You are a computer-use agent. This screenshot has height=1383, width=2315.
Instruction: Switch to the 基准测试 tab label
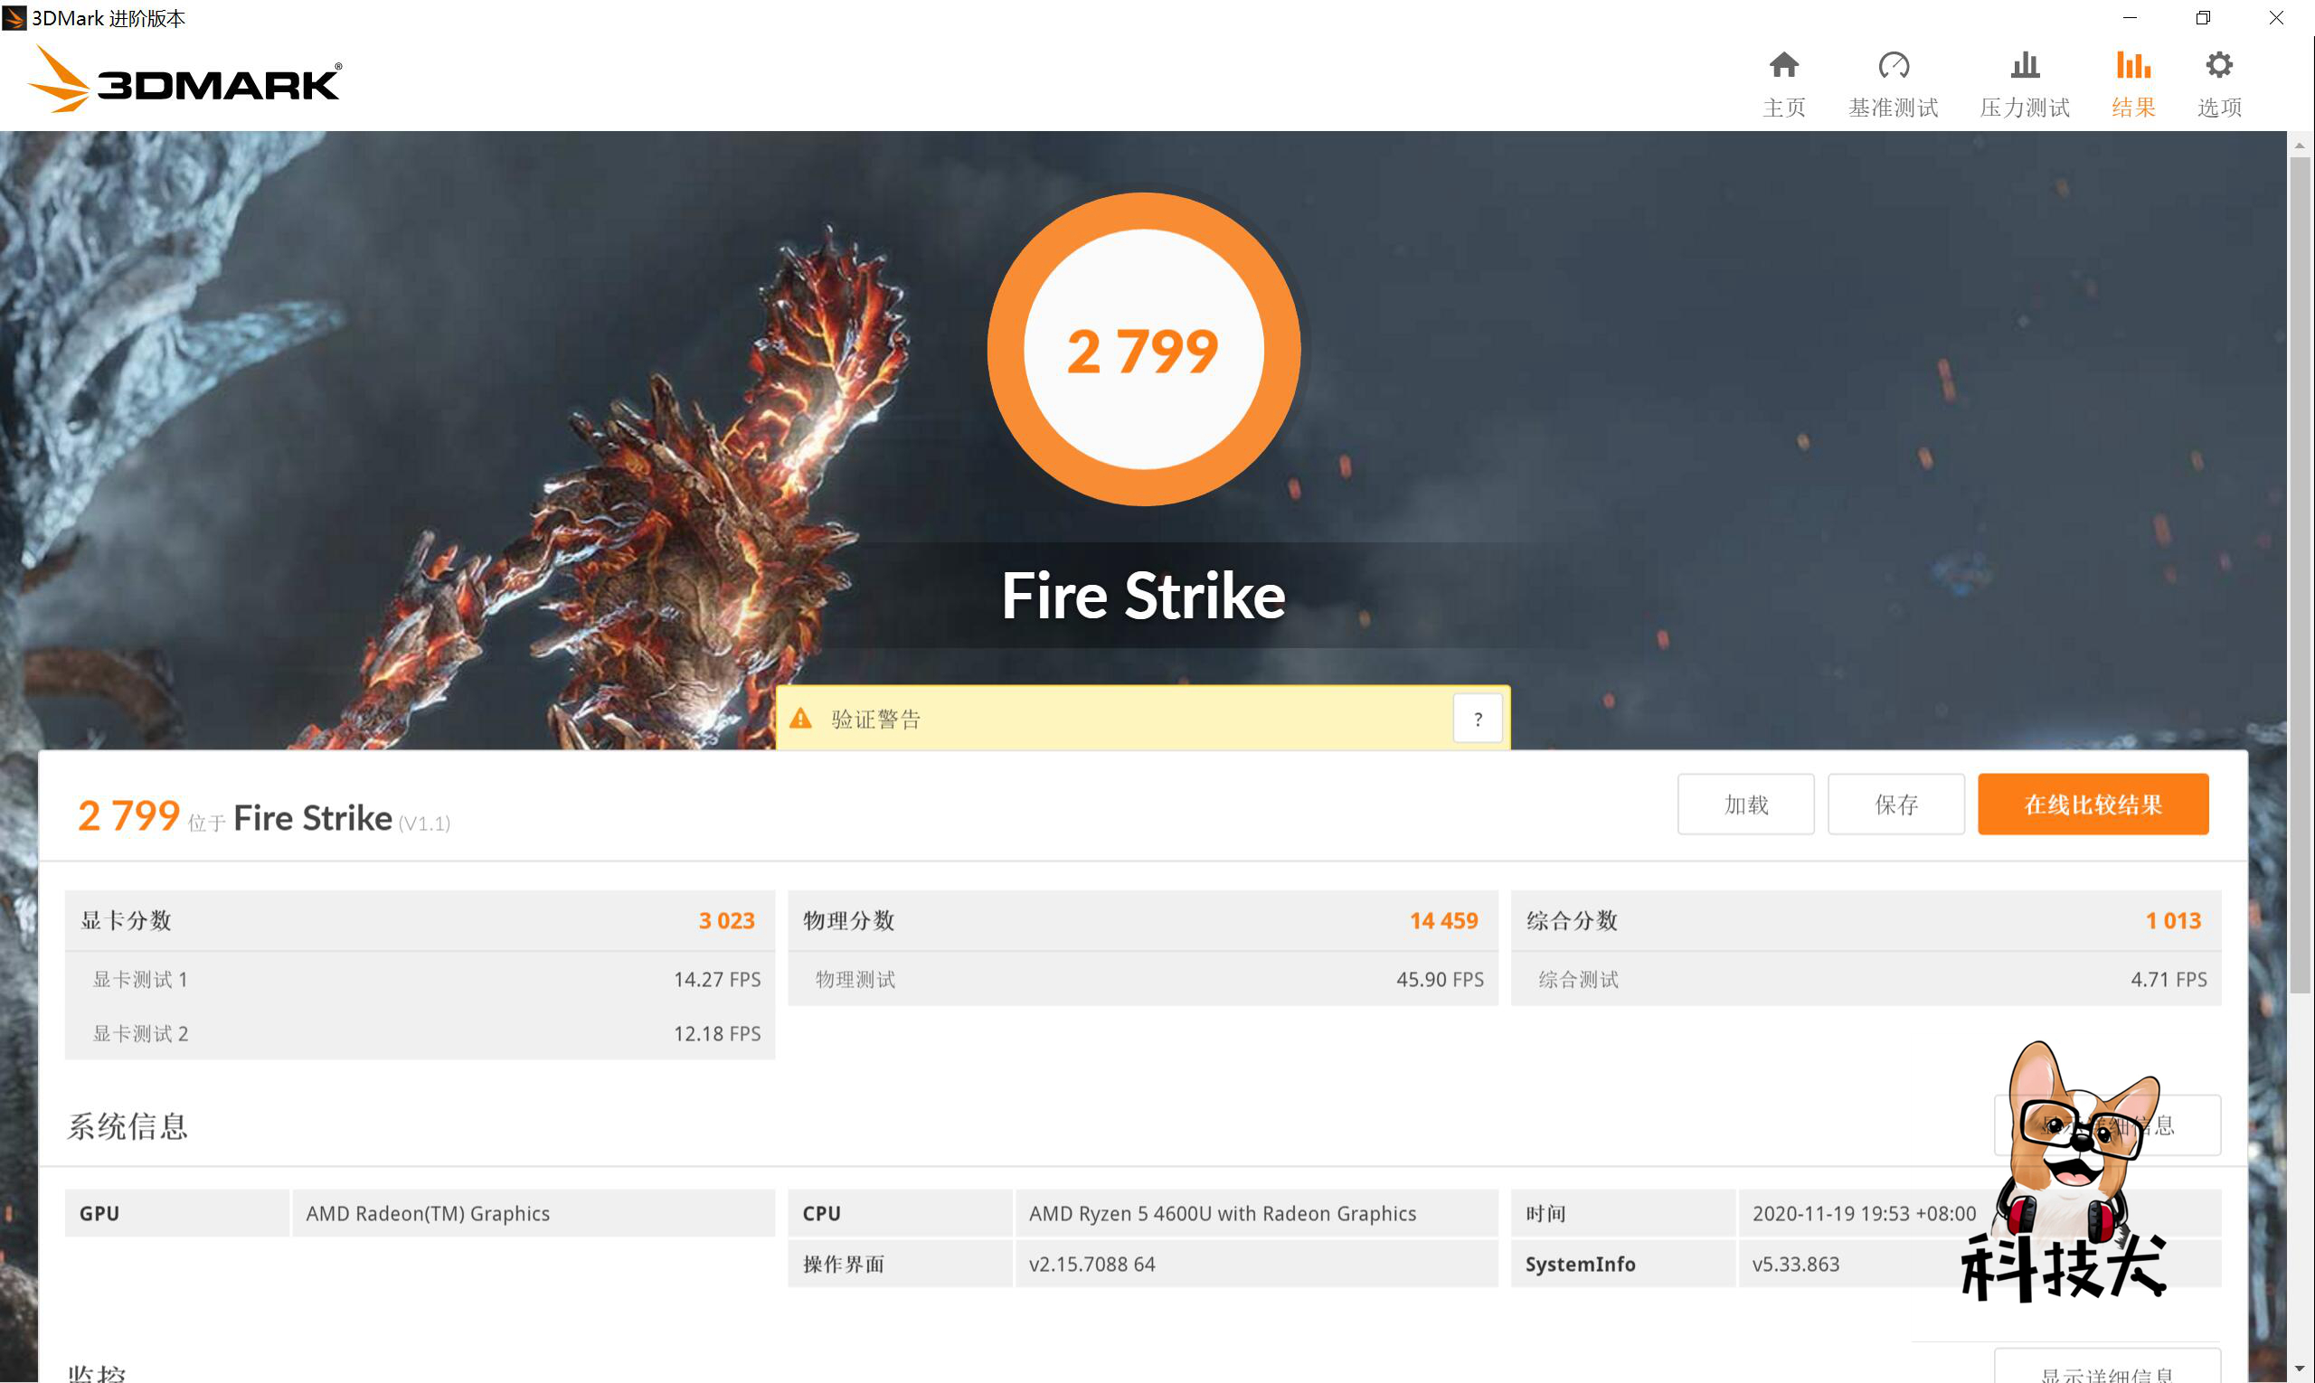[x=1893, y=108]
